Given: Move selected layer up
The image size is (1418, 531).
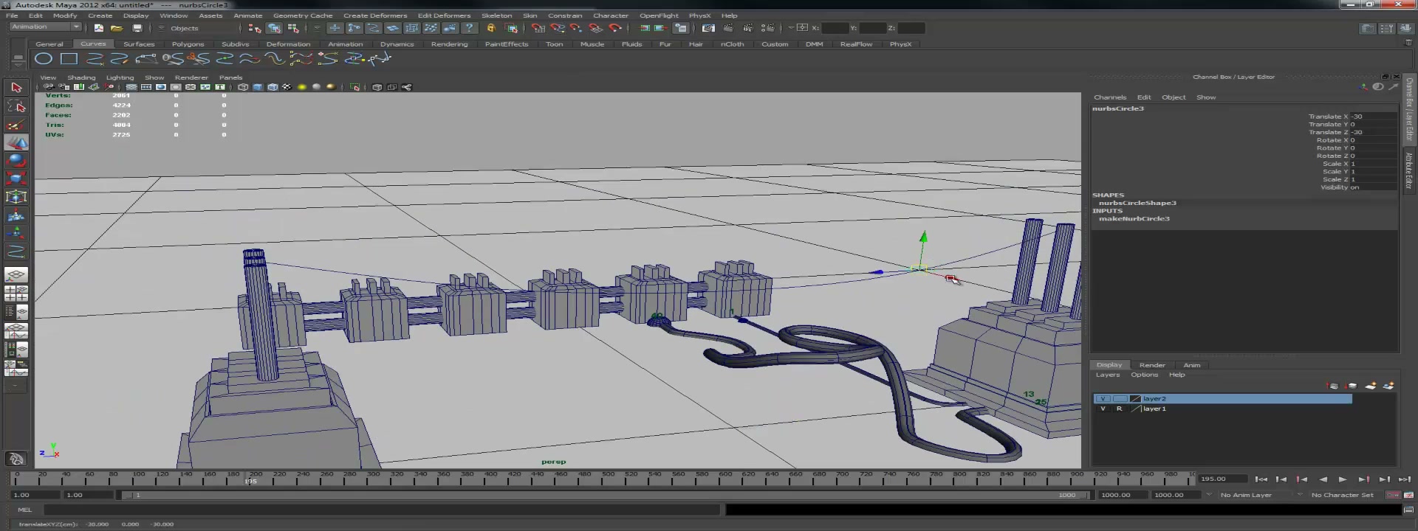Looking at the screenshot, I should 1333,386.
